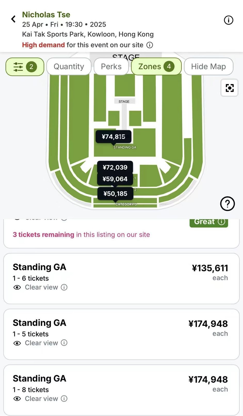Screen dimensions: 243x416
Task: Tap the back arrow icon
Action: (x=13, y=19)
